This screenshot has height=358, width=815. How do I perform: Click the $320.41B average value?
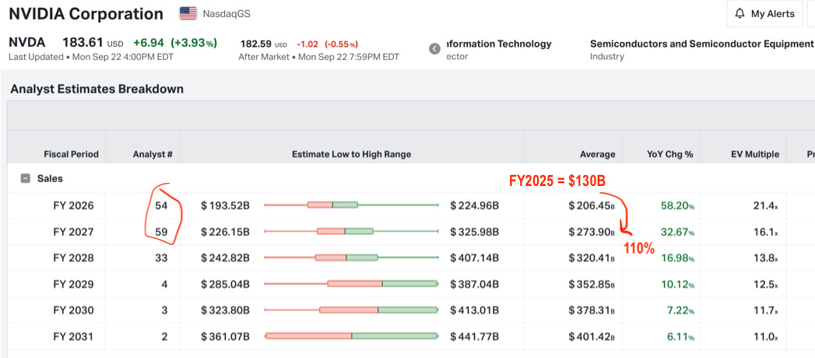coord(592,258)
